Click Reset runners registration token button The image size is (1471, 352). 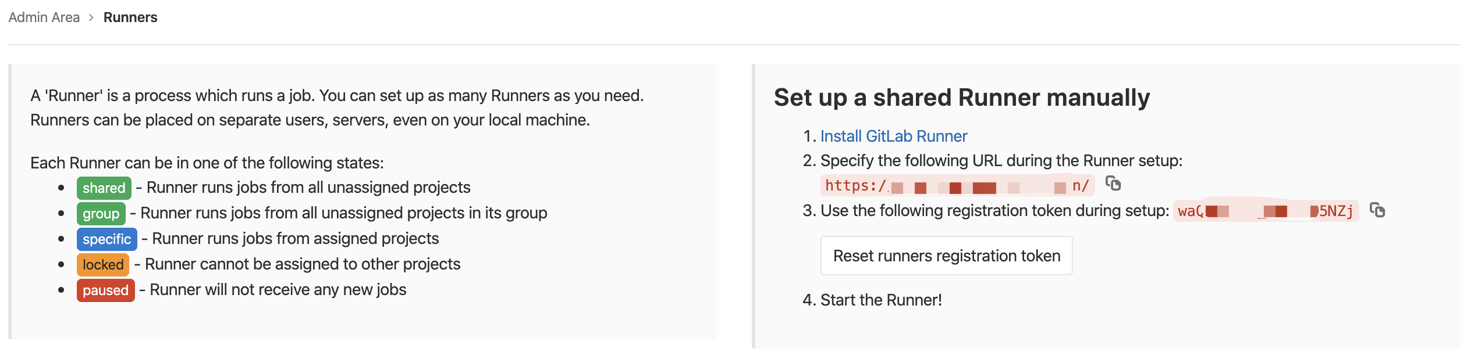946,256
